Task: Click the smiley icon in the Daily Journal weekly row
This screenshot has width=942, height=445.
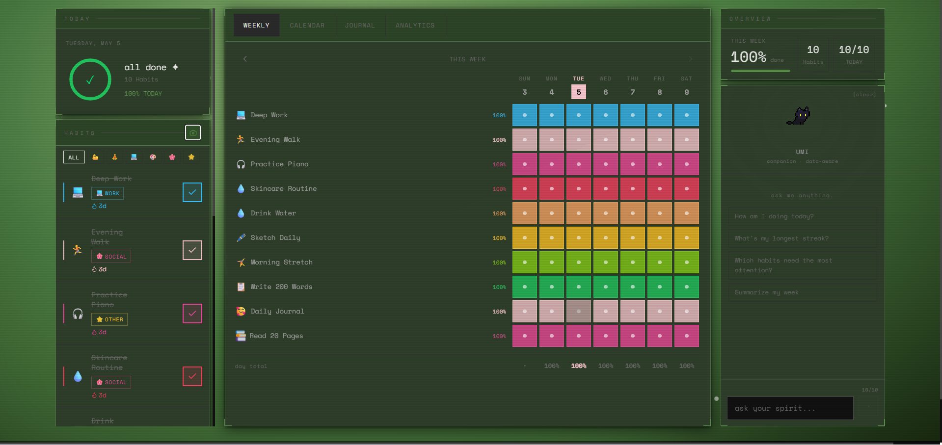Action: (241, 311)
